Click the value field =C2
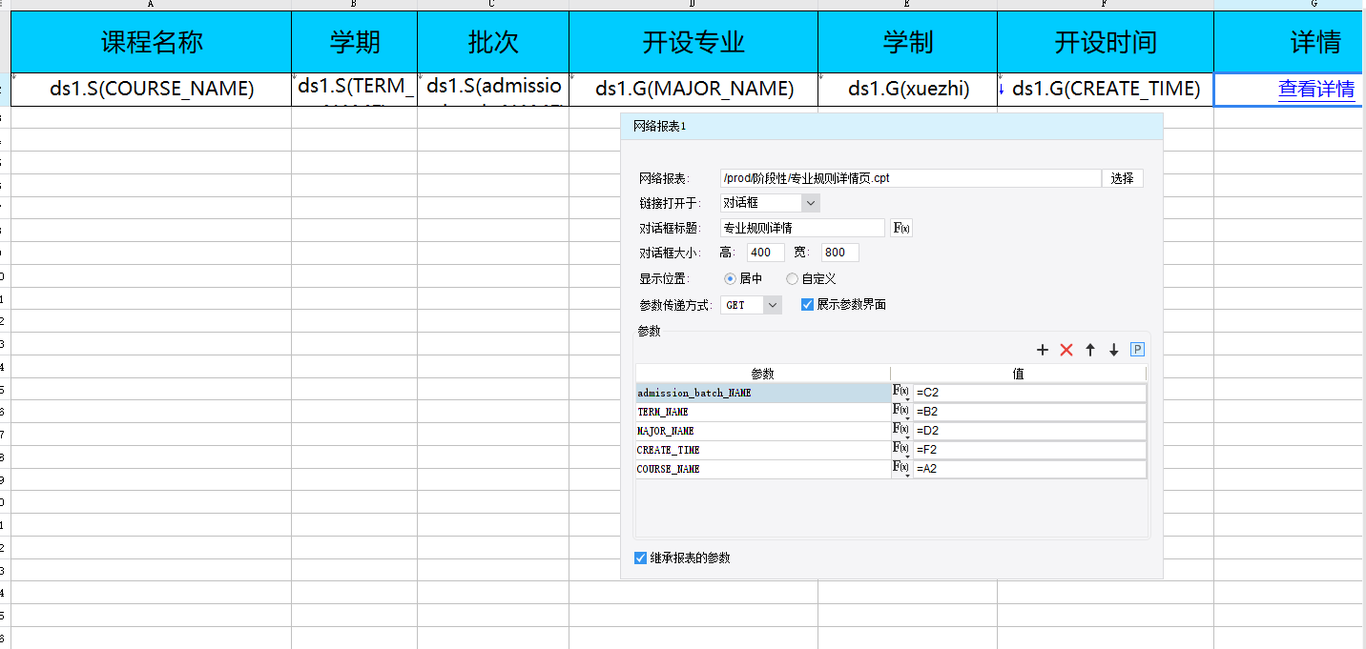The height and width of the screenshot is (649, 1366). tap(1029, 393)
